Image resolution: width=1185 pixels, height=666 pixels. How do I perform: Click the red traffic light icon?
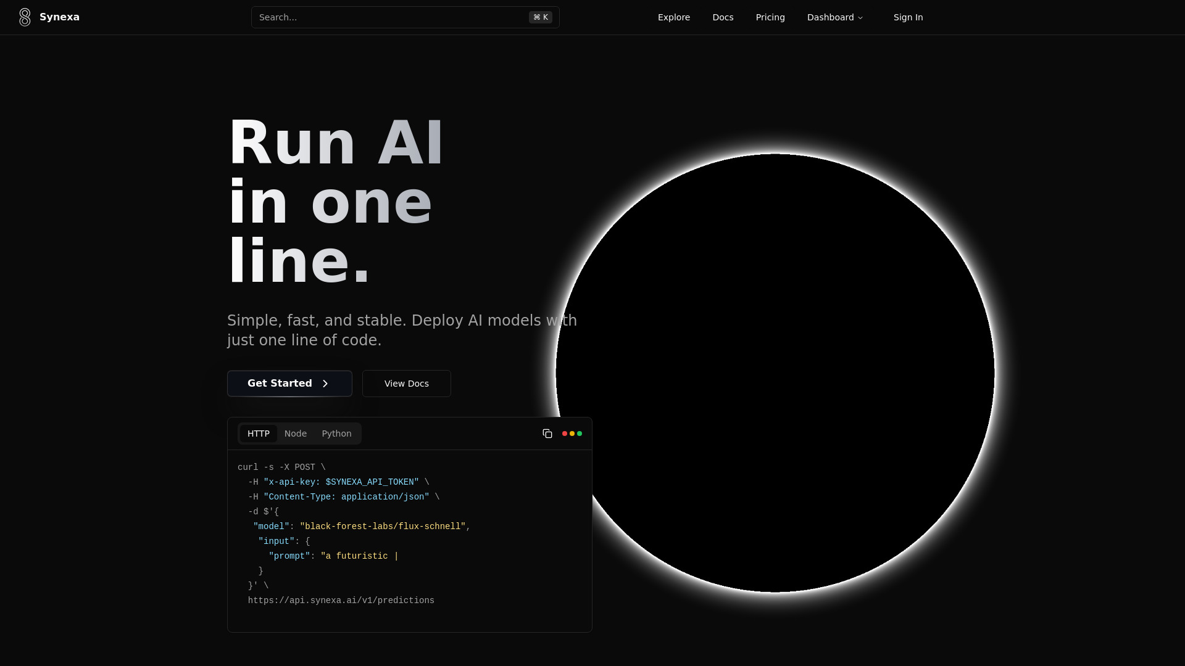click(565, 434)
